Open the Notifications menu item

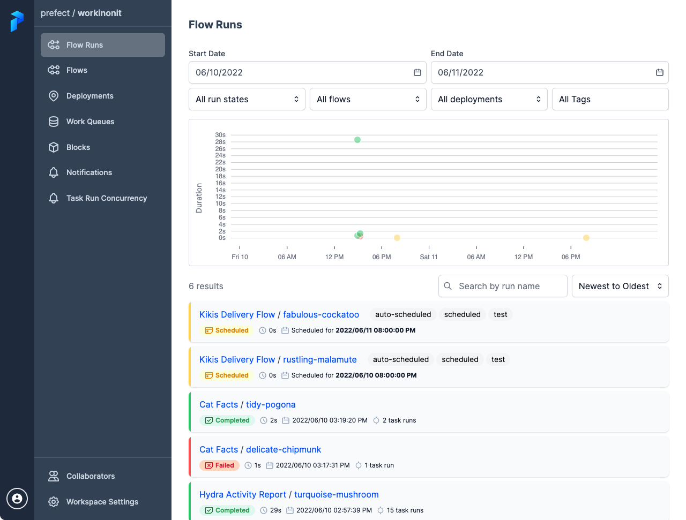(x=103, y=172)
